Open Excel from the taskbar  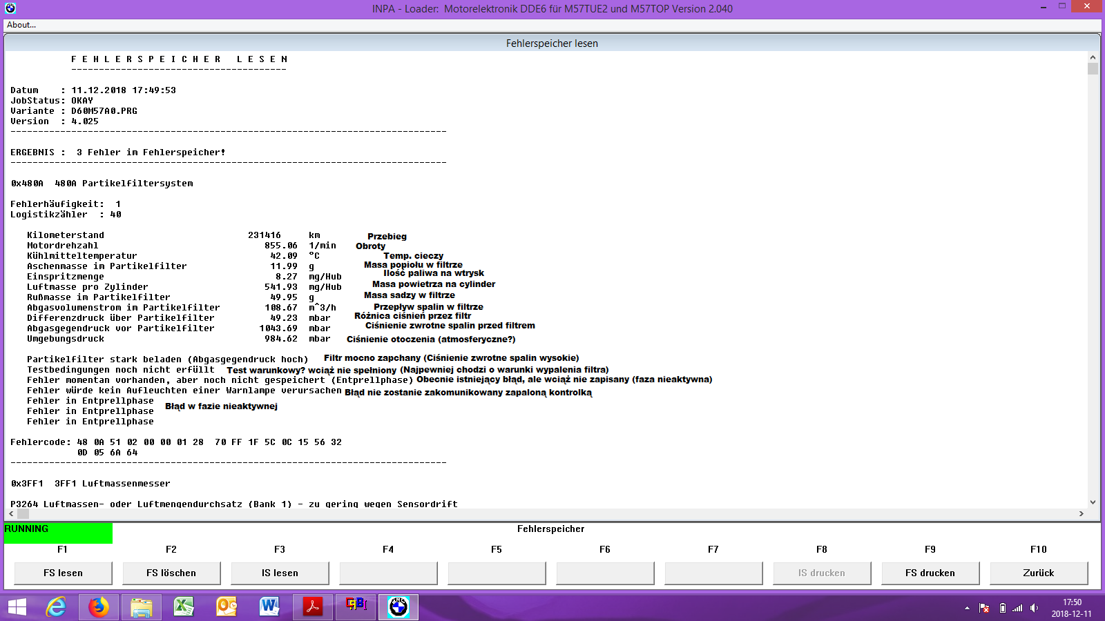(184, 607)
